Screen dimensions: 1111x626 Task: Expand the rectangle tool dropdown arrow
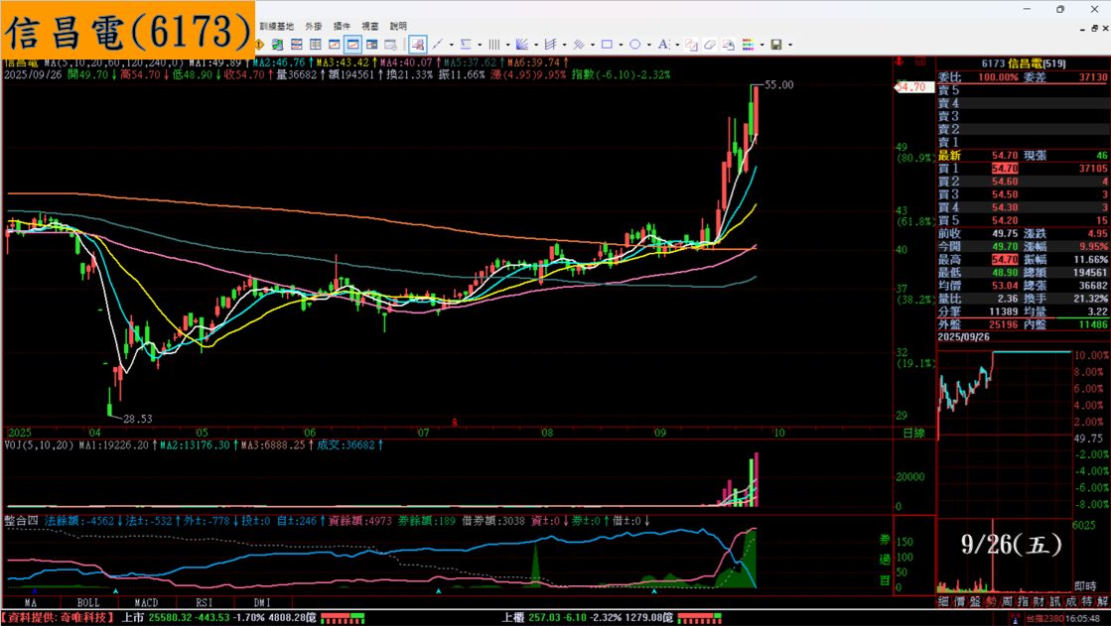pos(621,45)
